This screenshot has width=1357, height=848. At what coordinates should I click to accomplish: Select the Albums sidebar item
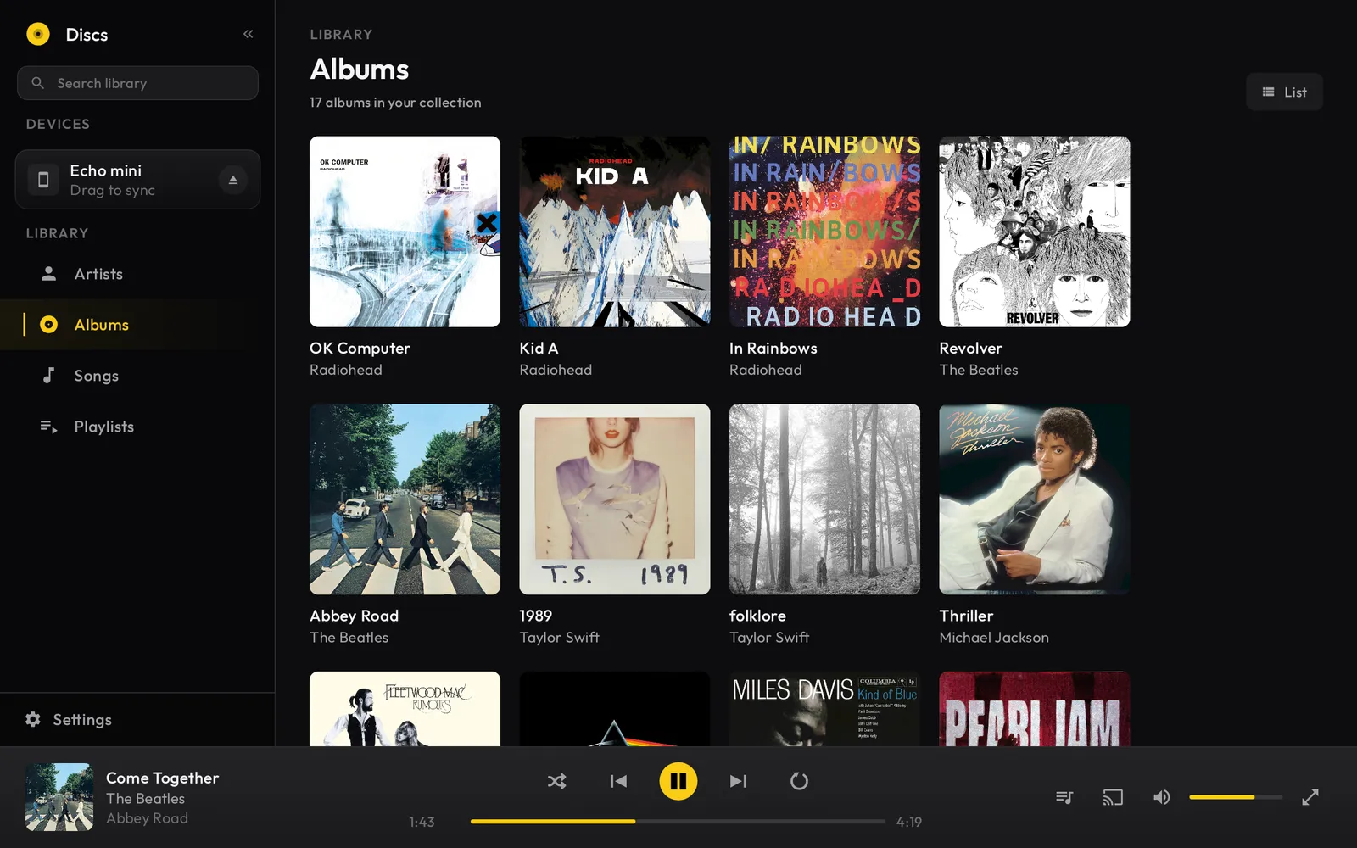tap(137, 325)
